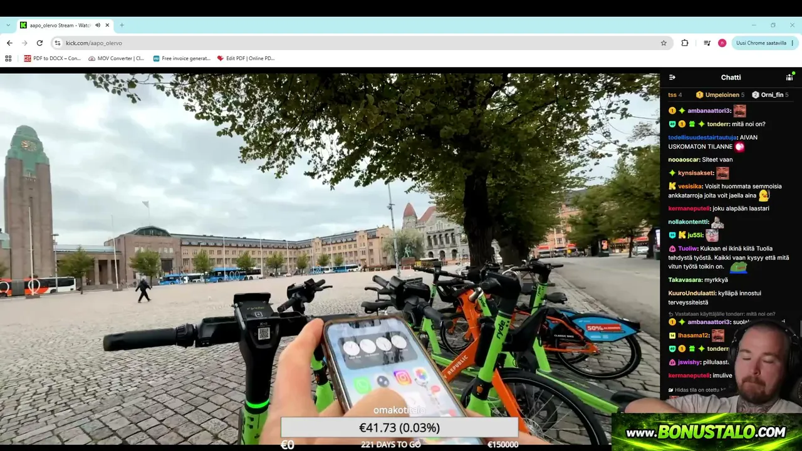
Task: View site information icon in address bar
Action: pyautogui.click(x=58, y=43)
